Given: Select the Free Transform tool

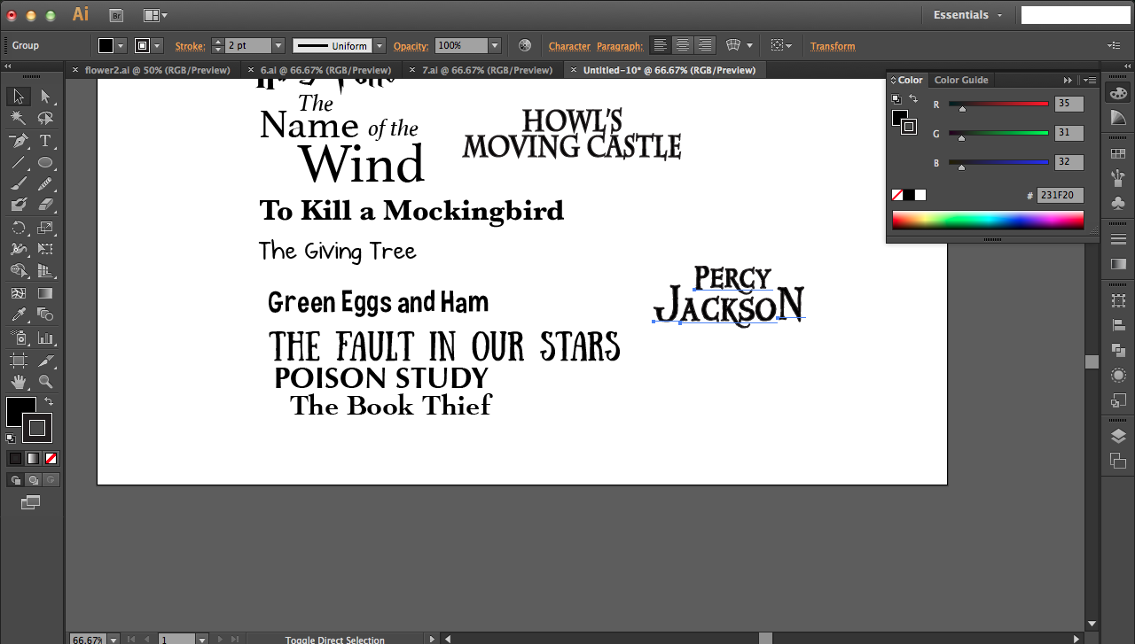Looking at the screenshot, I should coord(45,249).
